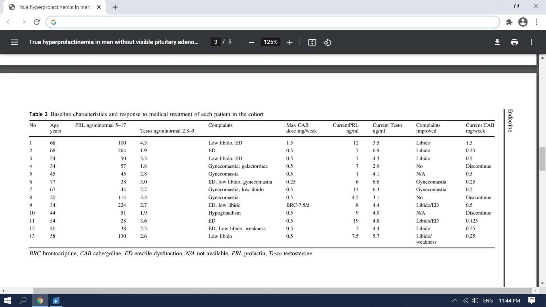Click 'Discontinue' in row 10

(x=478, y=213)
